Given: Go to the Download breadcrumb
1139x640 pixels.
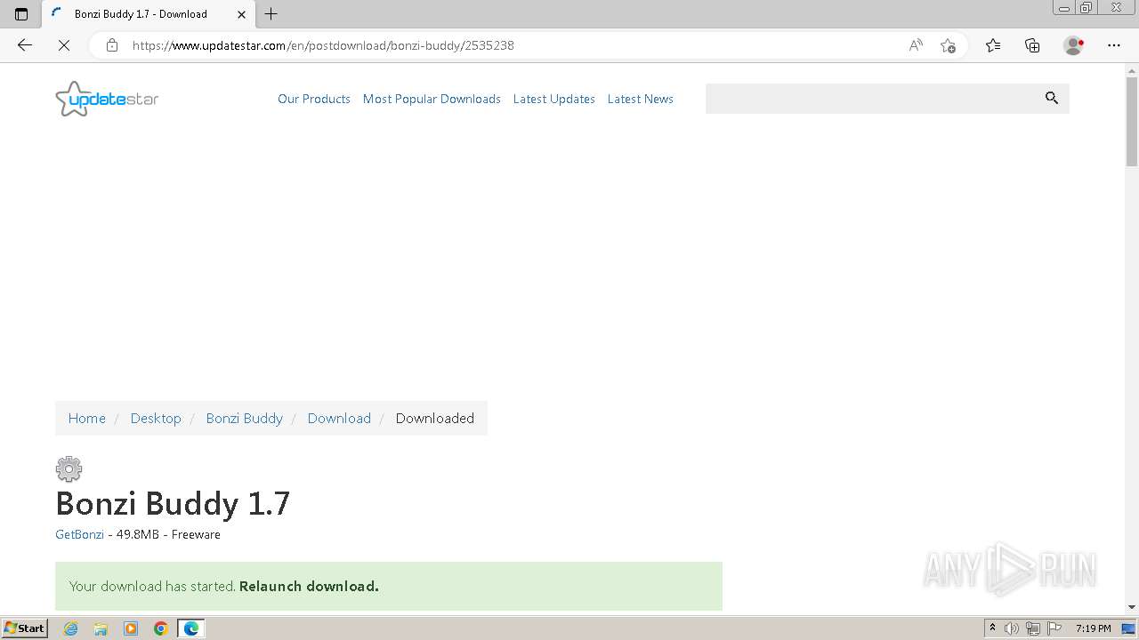Looking at the screenshot, I should (x=339, y=418).
